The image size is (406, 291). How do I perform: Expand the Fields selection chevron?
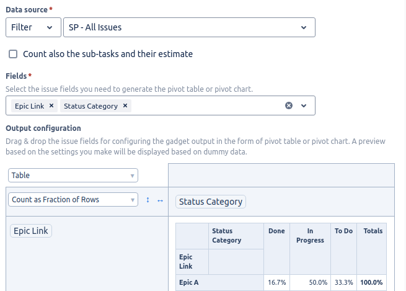[x=304, y=105]
